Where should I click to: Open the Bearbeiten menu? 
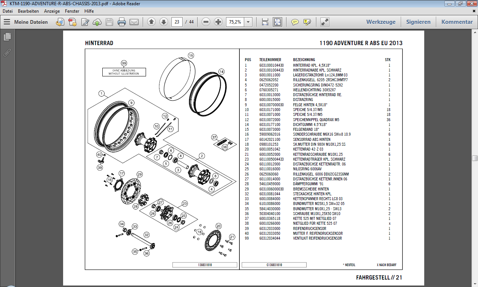28,11
